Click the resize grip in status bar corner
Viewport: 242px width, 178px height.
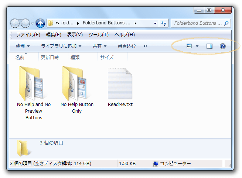229,165
